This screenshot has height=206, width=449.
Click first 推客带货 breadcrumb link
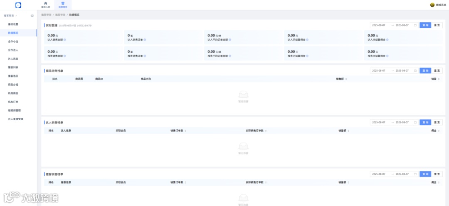coord(46,14)
